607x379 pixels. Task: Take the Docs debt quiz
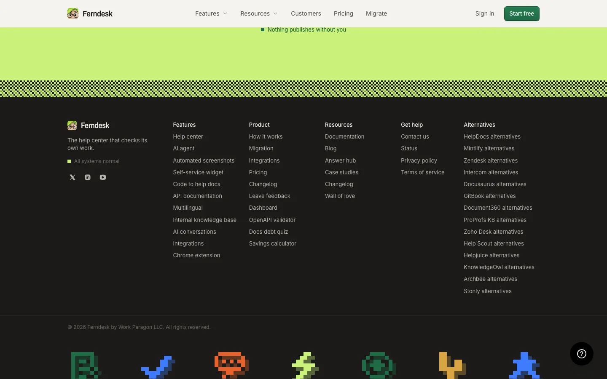point(269,232)
